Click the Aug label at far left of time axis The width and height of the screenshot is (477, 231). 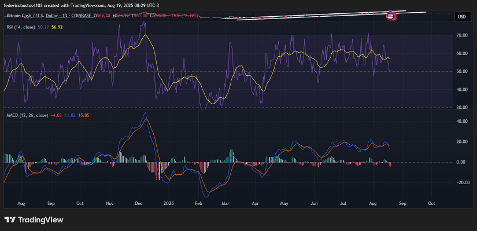tap(21, 203)
